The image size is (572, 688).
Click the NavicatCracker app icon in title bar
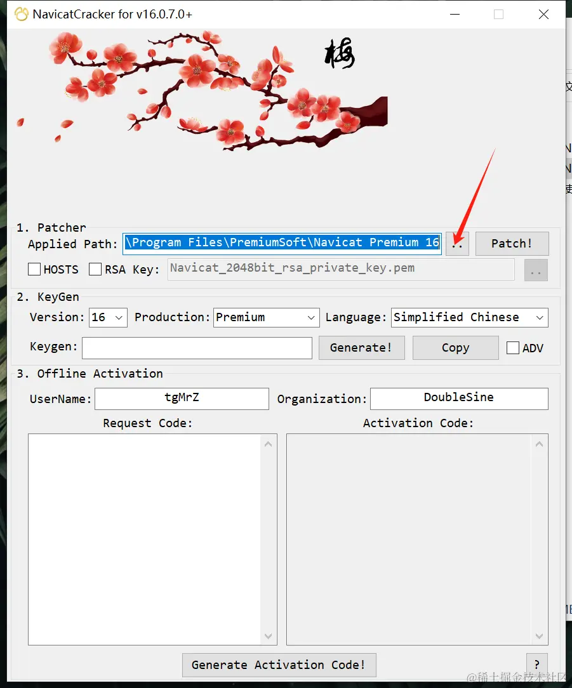pos(21,14)
